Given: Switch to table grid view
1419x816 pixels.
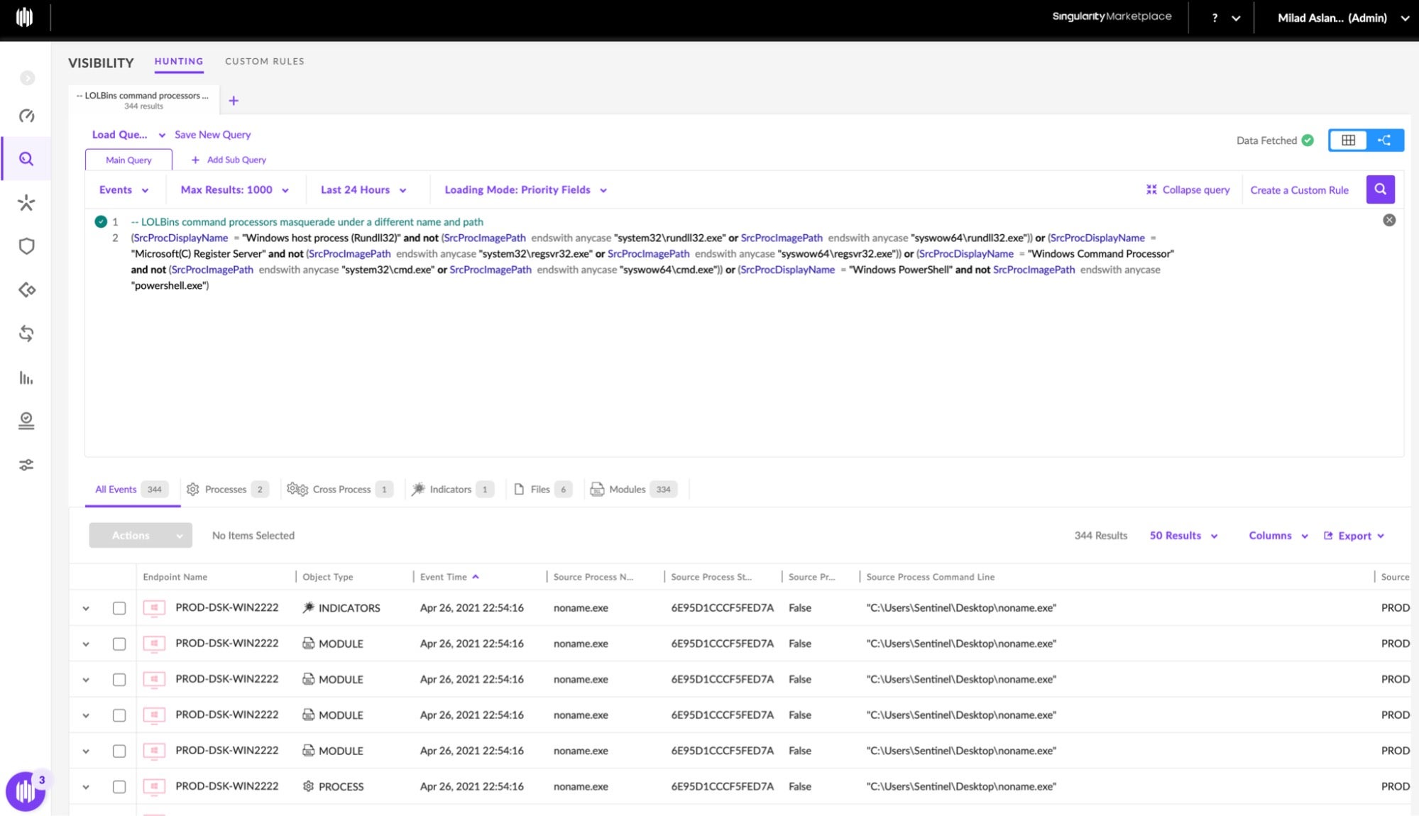Looking at the screenshot, I should [x=1348, y=140].
